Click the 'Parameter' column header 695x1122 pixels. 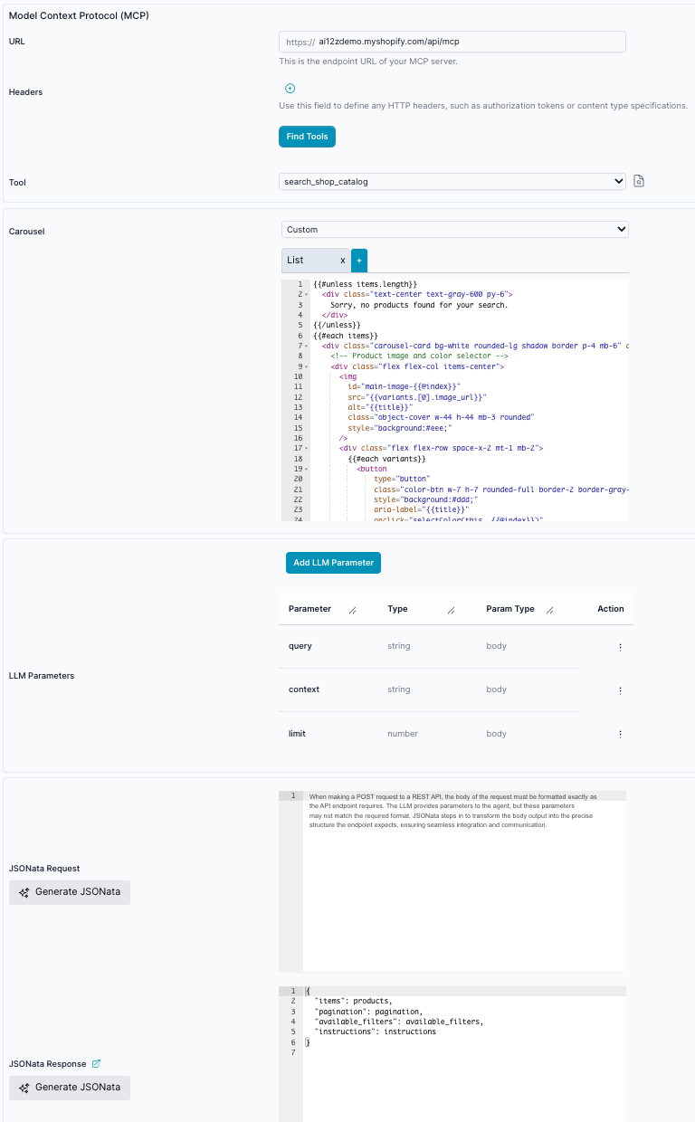(x=309, y=609)
